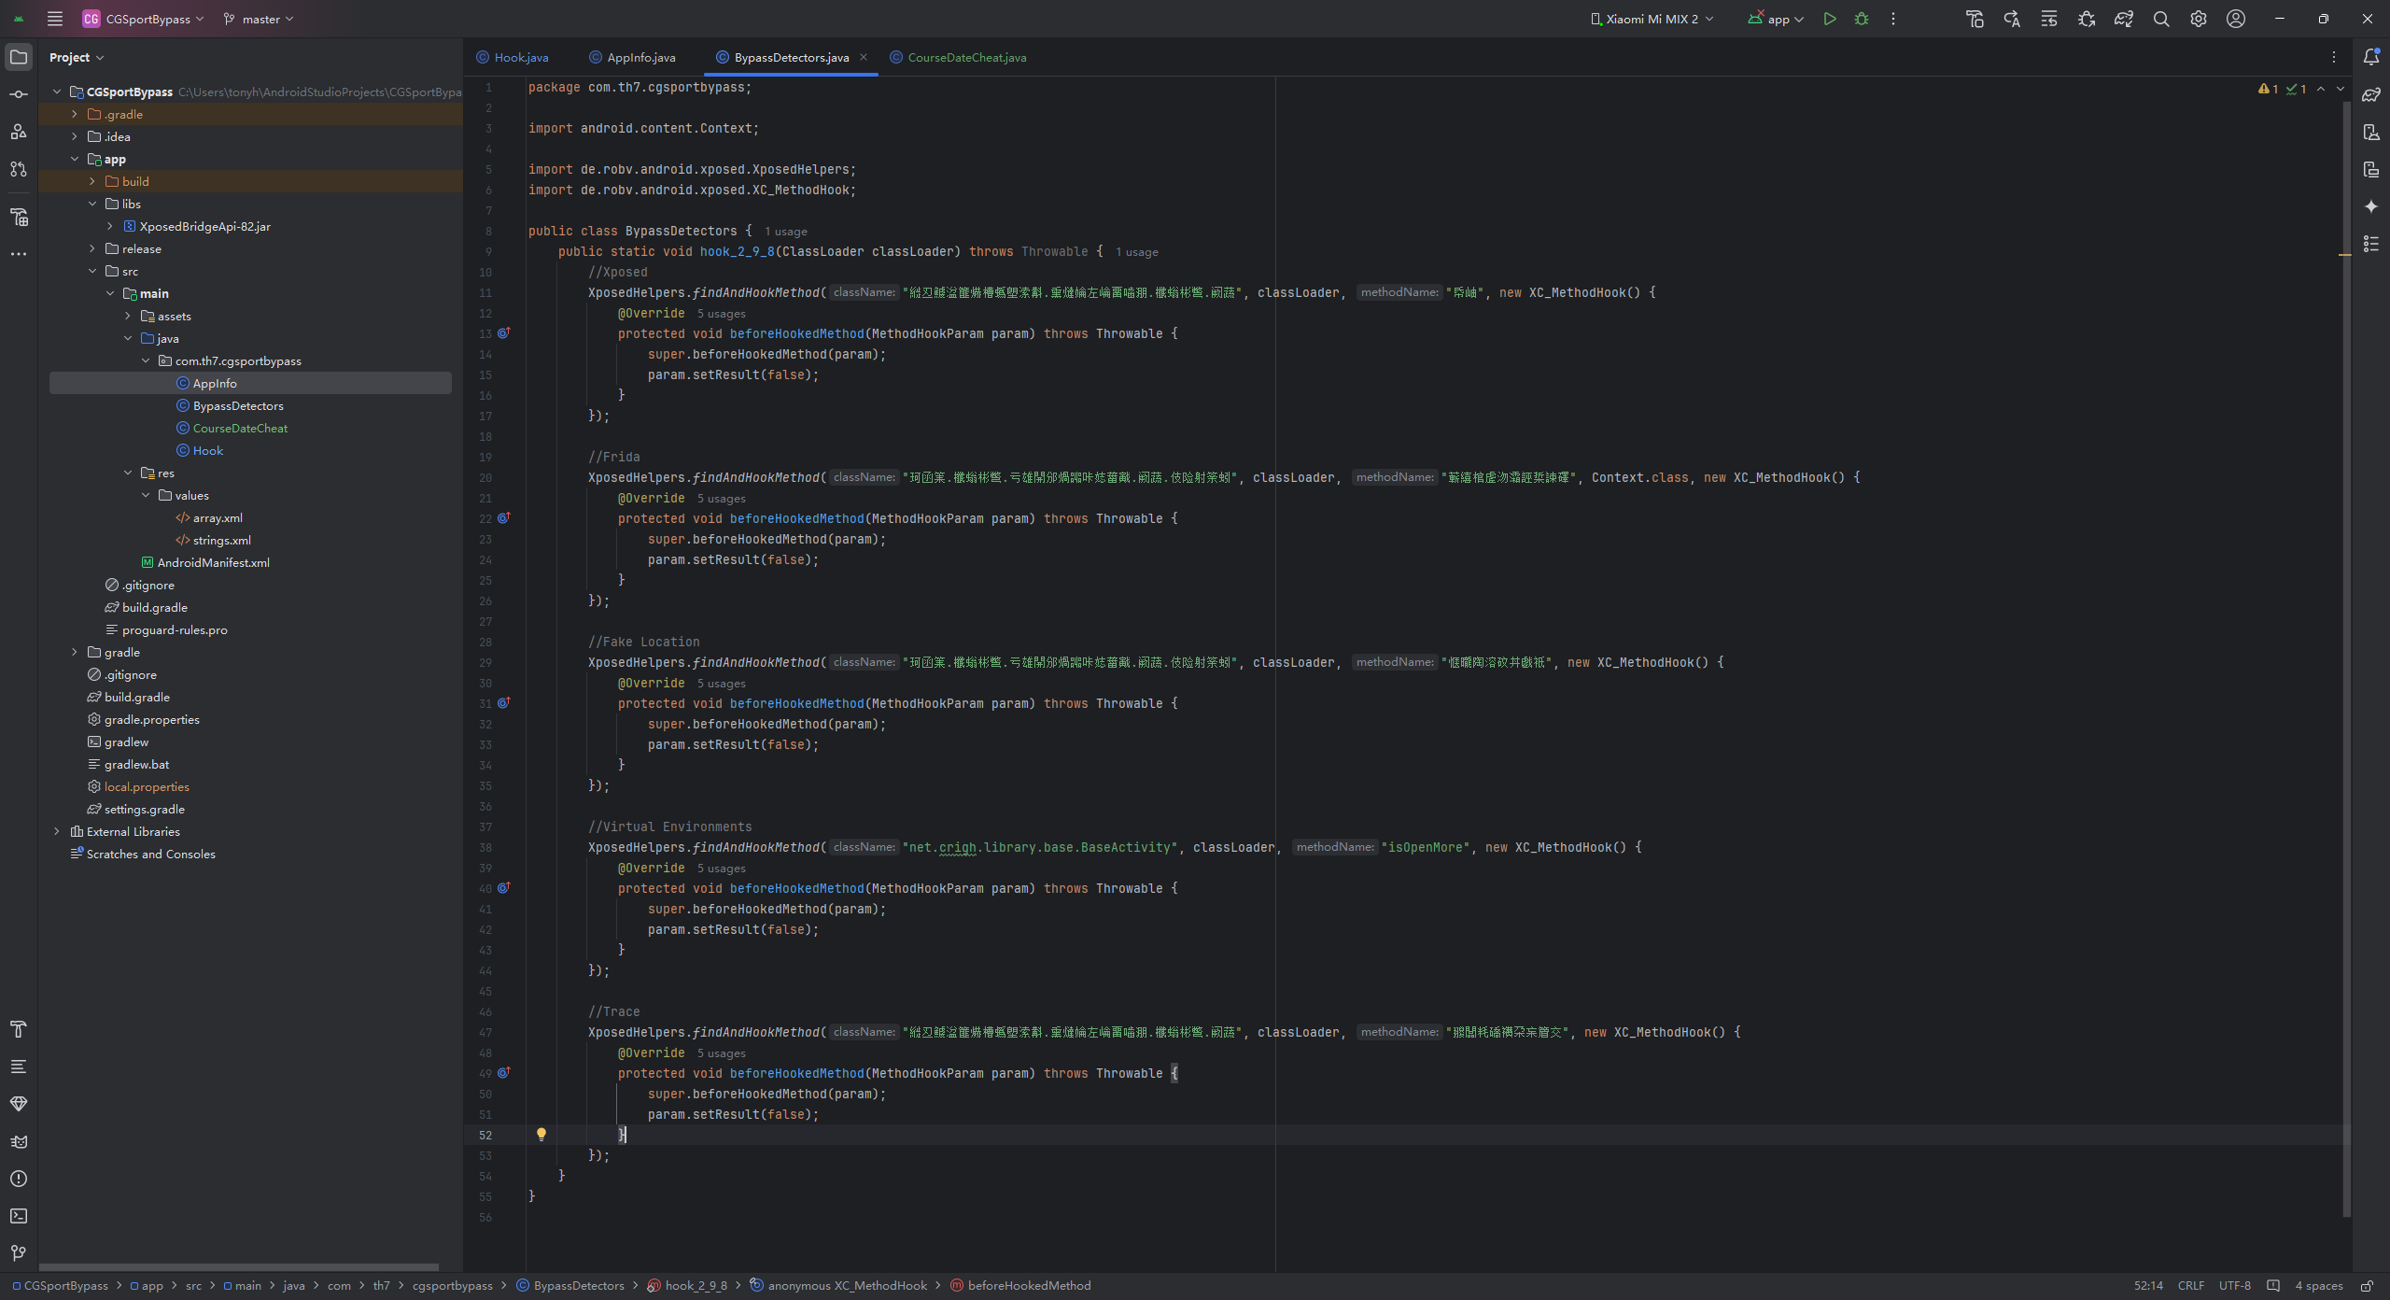The image size is (2390, 1300).
Task: Open the Notifications bell panel
Action: [x=2371, y=57]
